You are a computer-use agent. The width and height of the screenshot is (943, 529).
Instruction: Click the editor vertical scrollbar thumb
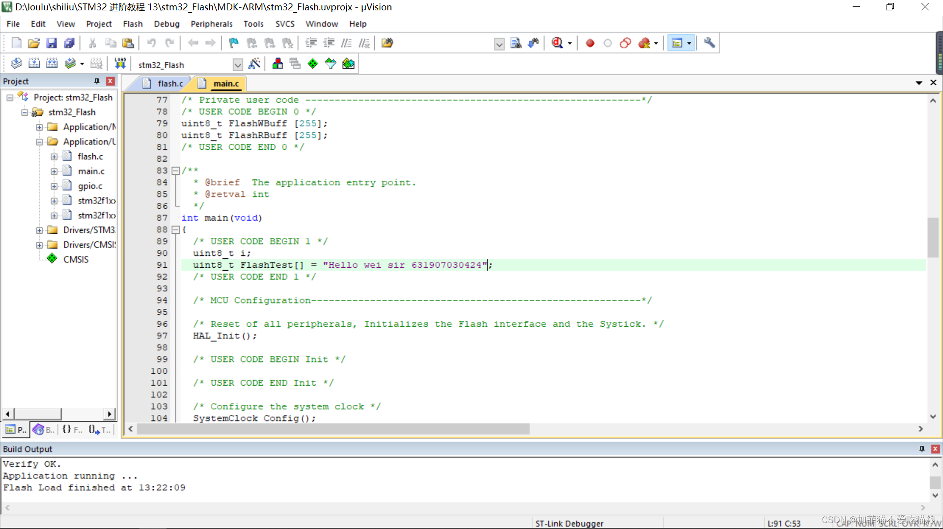933,237
